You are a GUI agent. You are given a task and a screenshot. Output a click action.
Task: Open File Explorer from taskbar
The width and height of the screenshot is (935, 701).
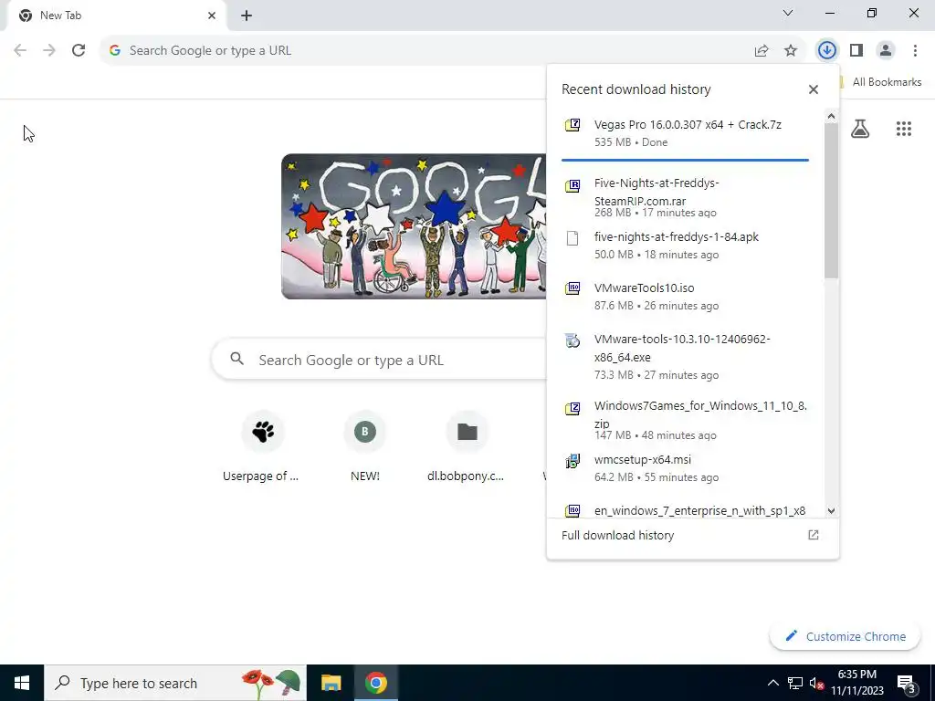click(x=331, y=683)
